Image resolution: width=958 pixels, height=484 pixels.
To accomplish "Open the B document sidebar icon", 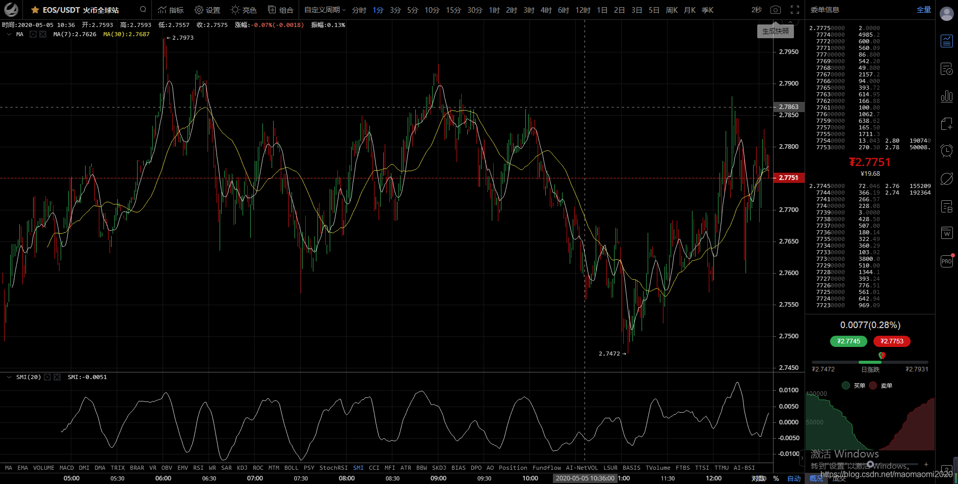I will coord(947,206).
